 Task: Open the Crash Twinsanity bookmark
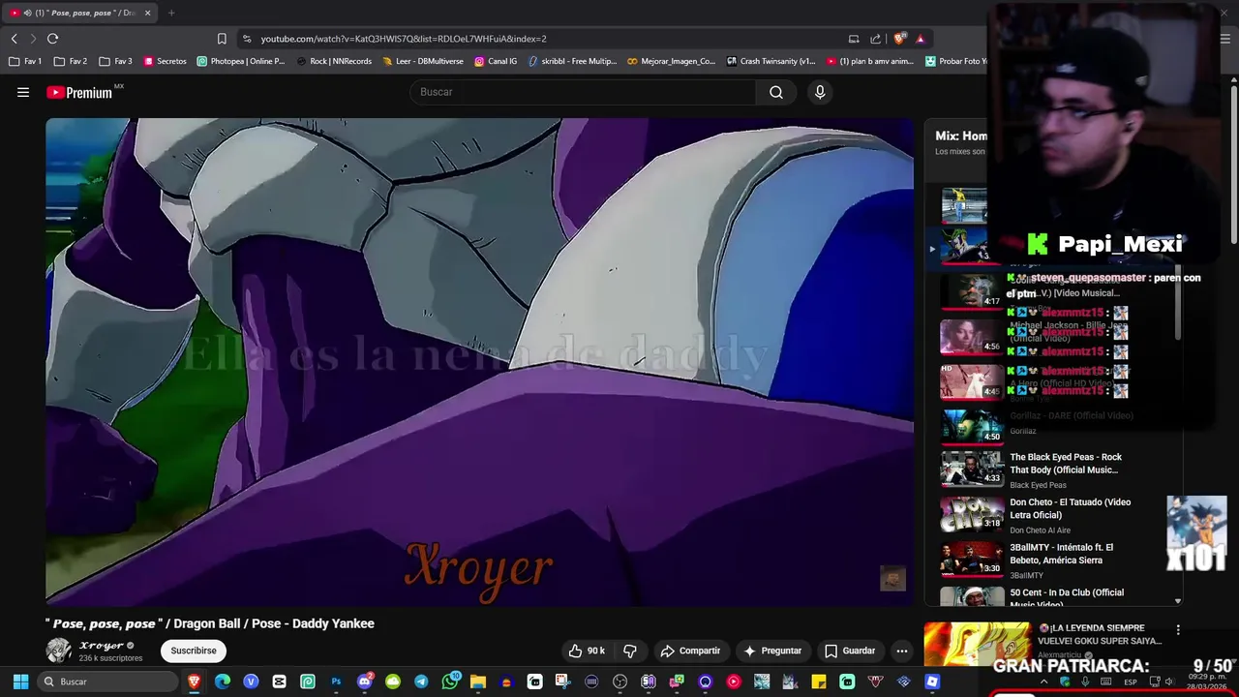(771, 61)
